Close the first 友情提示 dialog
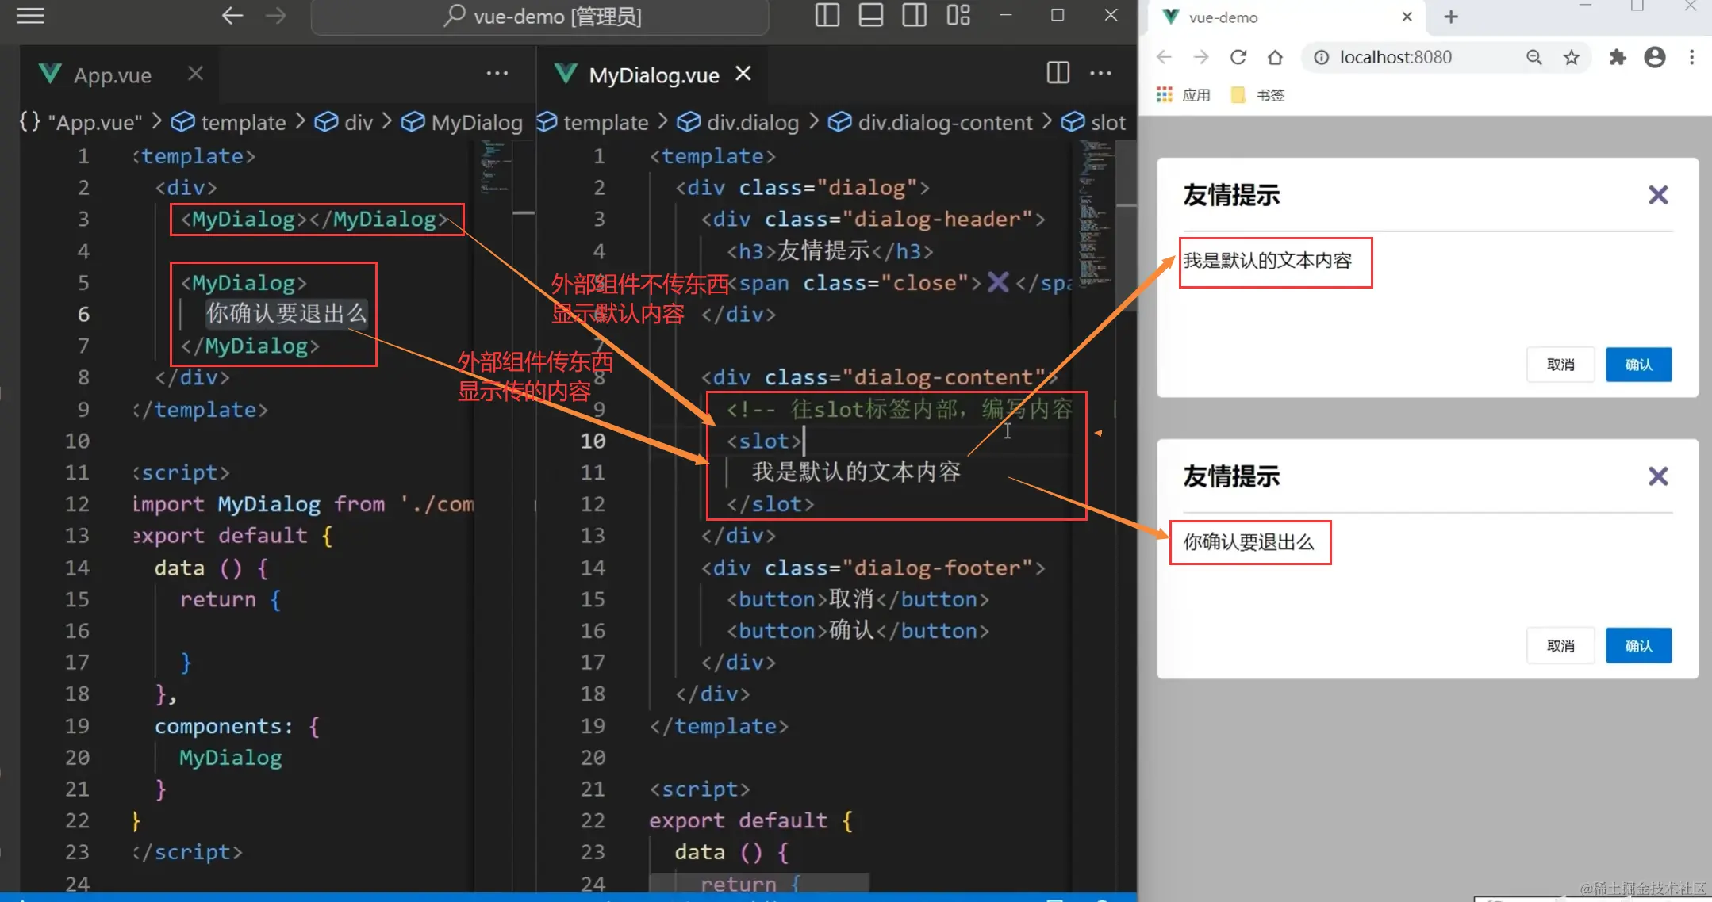The height and width of the screenshot is (902, 1712). click(1657, 195)
